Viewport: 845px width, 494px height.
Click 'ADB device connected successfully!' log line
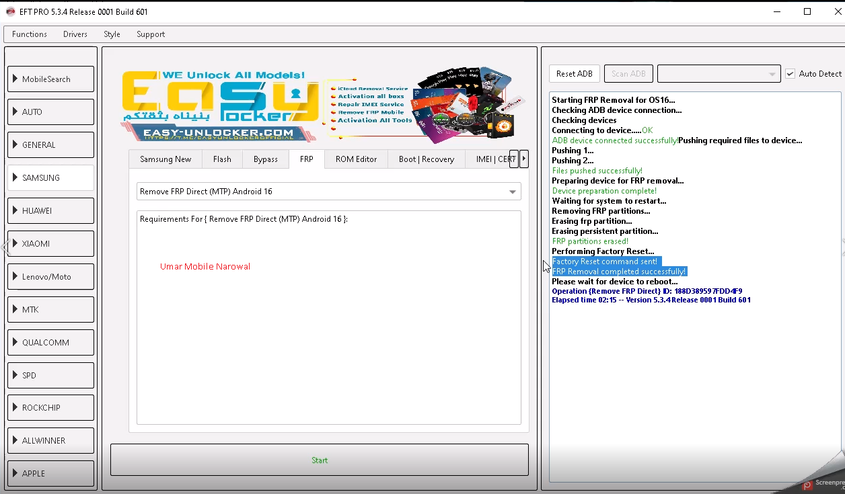pos(615,140)
